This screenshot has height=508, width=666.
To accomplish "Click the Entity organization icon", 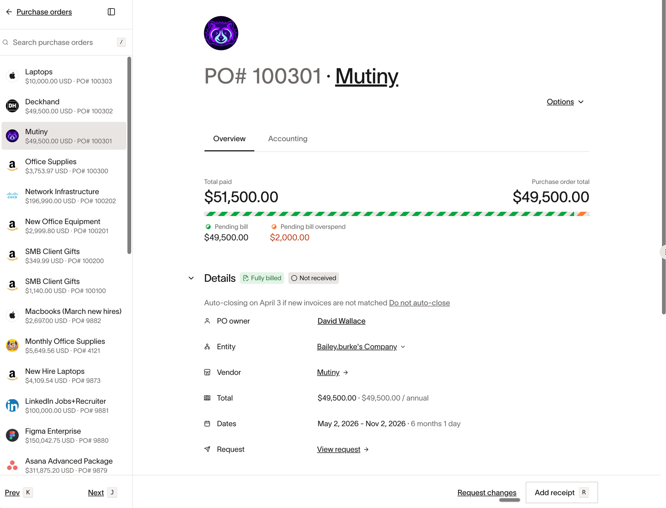I will coord(207,347).
